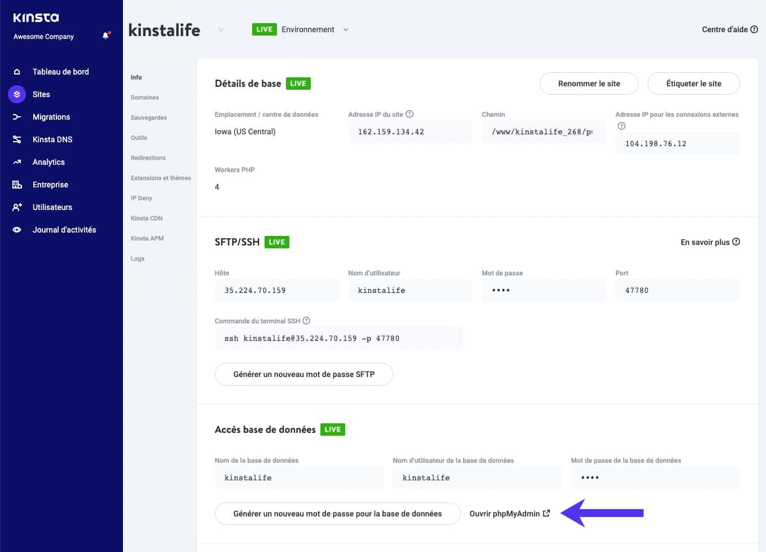
Task: Switch to the Sauvegardes tab
Action: [148, 117]
